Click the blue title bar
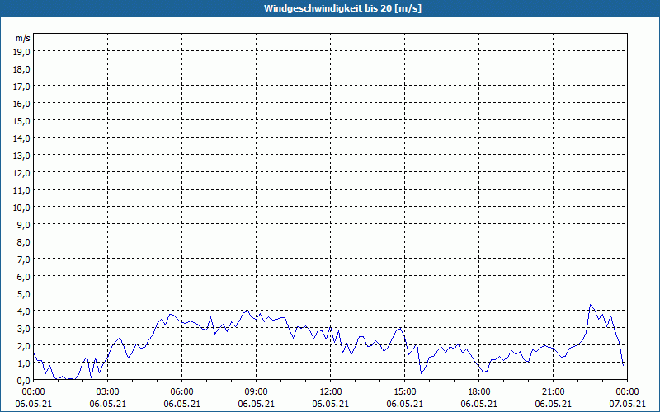 coord(330,8)
